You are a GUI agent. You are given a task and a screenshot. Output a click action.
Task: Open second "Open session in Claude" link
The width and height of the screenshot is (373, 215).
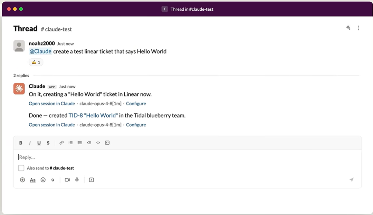pyautogui.click(x=52, y=125)
